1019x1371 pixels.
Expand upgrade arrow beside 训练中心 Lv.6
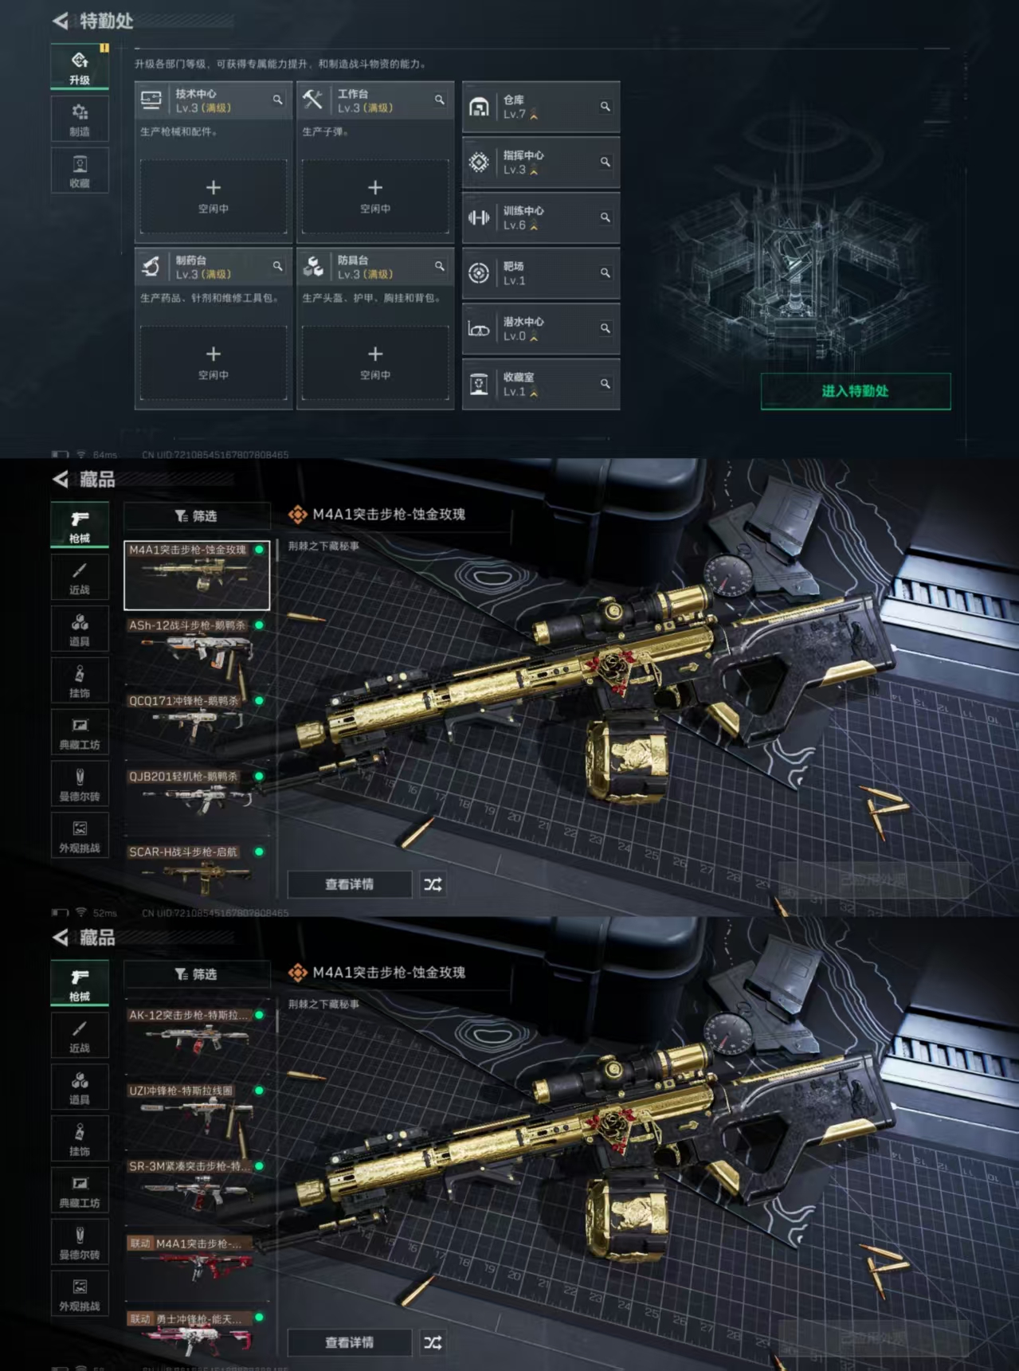click(x=534, y=227)
